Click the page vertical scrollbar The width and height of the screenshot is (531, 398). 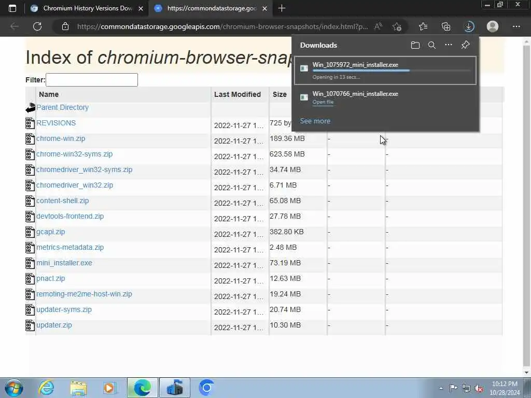click(x=526, y=206)
